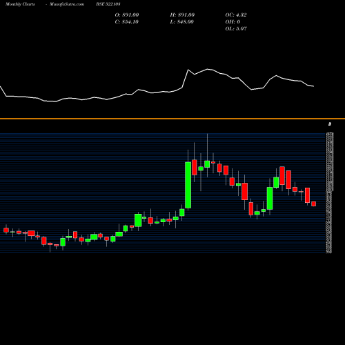Screen dimensions: 345x345
Task: Select the low value 'L: 848.00'
Action: pyautogui.click(x=182, y=22)
